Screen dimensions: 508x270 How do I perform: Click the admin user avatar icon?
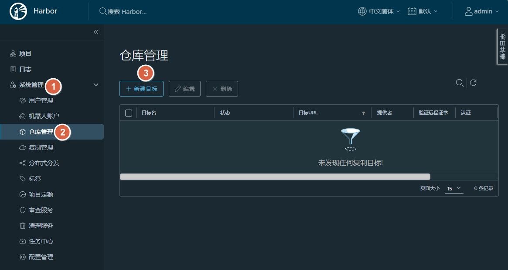468,11
